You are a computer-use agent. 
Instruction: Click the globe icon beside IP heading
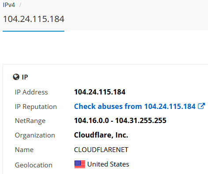click(16, 77)
